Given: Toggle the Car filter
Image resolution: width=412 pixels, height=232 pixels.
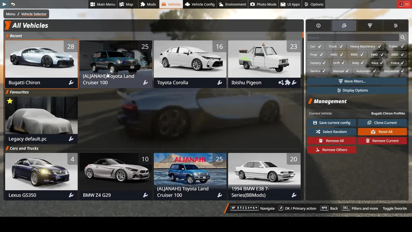Looking at the screenshot, I should pyautogui.click(x=315, y=46).
